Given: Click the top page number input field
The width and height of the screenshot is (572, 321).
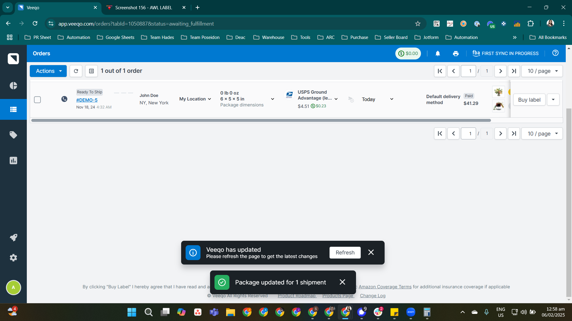Looking at the screenshot, I should tap(468, 71).
